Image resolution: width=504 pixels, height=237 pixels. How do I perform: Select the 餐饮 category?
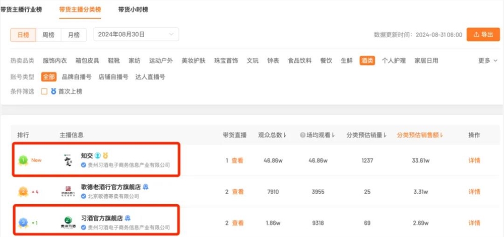click(326, 60)
